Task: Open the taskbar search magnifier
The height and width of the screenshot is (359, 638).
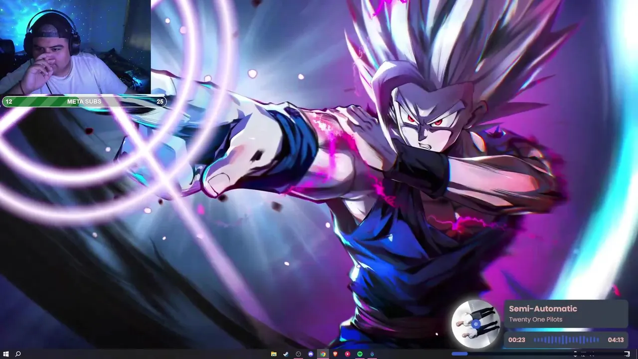Action: coord(18,354)
